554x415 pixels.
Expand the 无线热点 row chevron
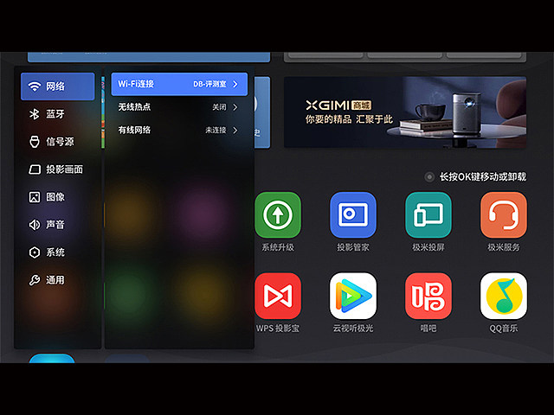coord(235,107)
